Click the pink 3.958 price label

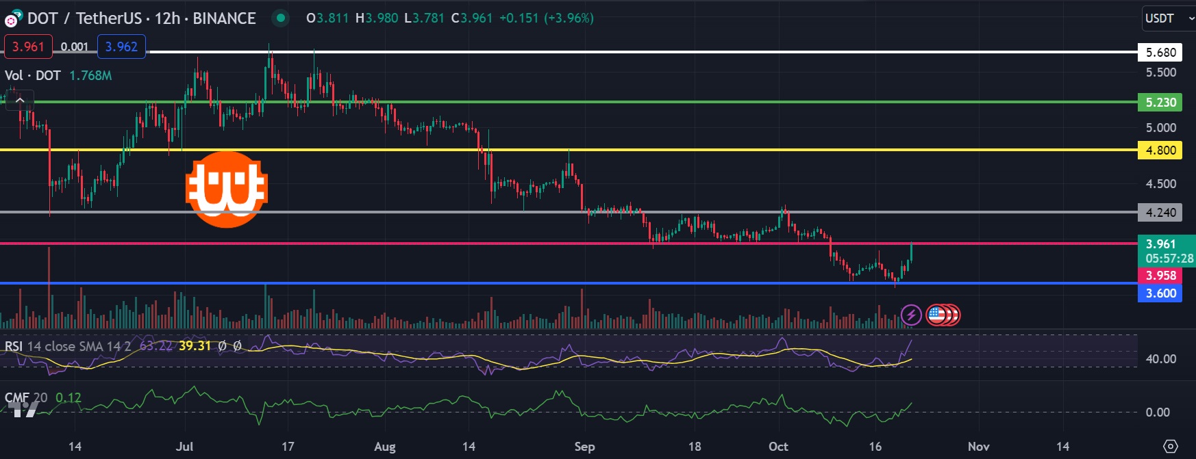pos(1160,276)
